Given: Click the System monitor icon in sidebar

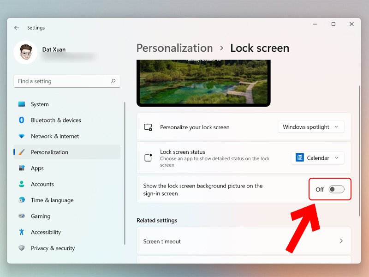Looking at the screenshot, I should coord(21,104).
